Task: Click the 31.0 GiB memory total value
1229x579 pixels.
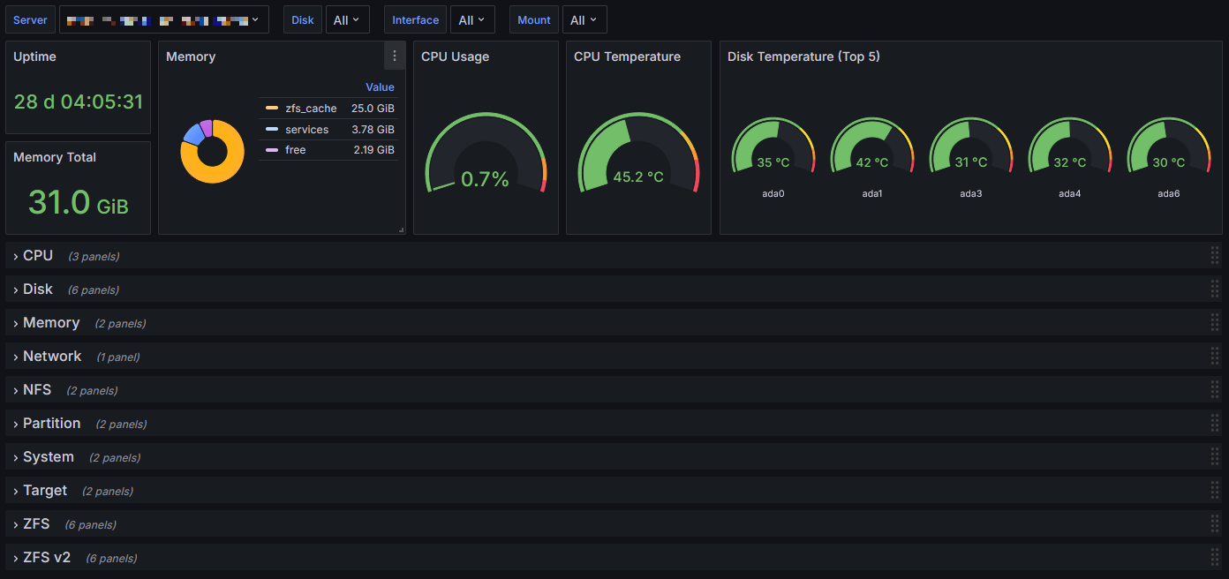Action: tap(78, 203)
